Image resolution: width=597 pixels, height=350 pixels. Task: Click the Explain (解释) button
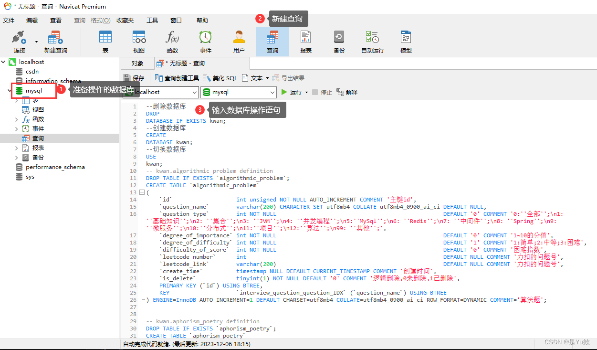tap(347, 92)
